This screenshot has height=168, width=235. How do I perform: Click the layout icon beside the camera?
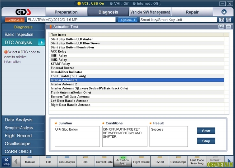228,20
